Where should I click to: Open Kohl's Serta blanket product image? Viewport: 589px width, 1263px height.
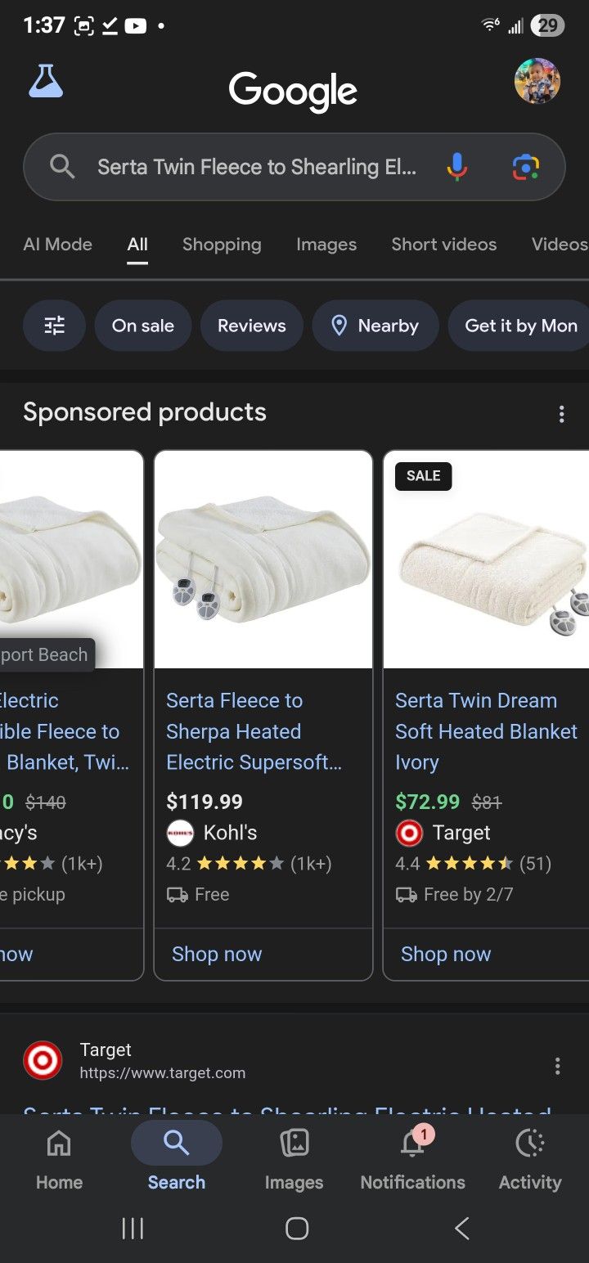(263, 560)
